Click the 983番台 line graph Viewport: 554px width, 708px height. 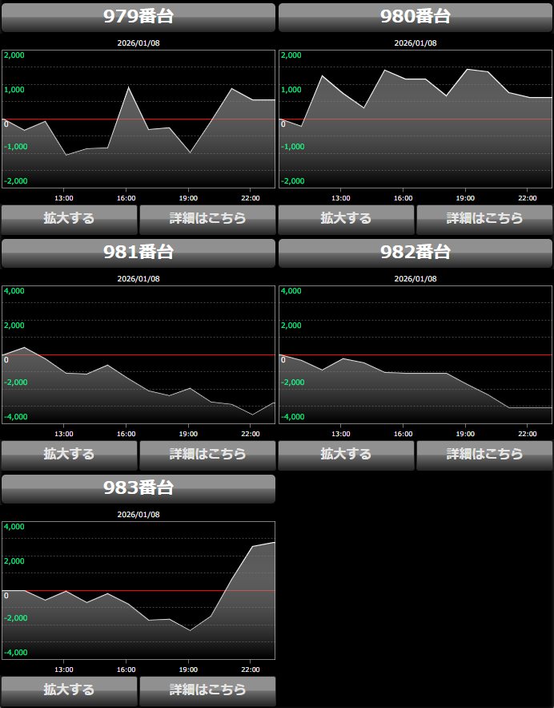[x=138, y=590]
